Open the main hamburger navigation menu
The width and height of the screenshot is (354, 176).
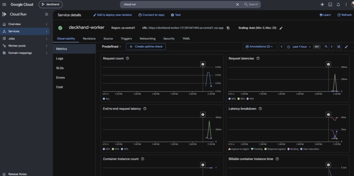tap(4, 4)
